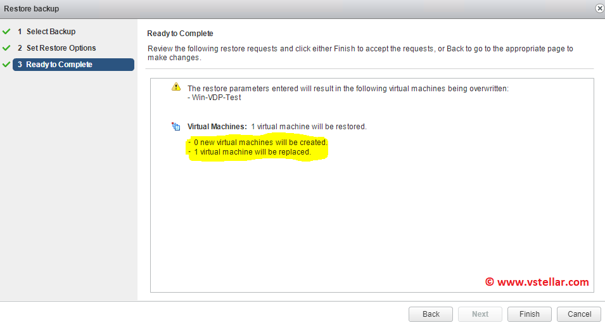Click the yellow warning triangle icon
Viewport: 605px width, 325px height.
point(176,87)
